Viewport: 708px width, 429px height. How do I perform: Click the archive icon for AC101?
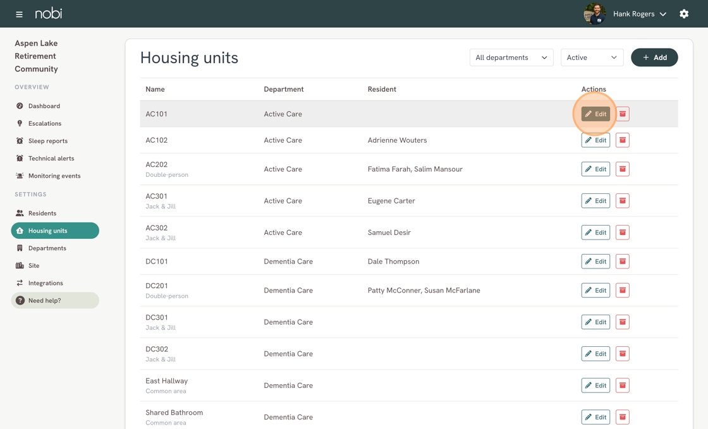click(622, 114)
